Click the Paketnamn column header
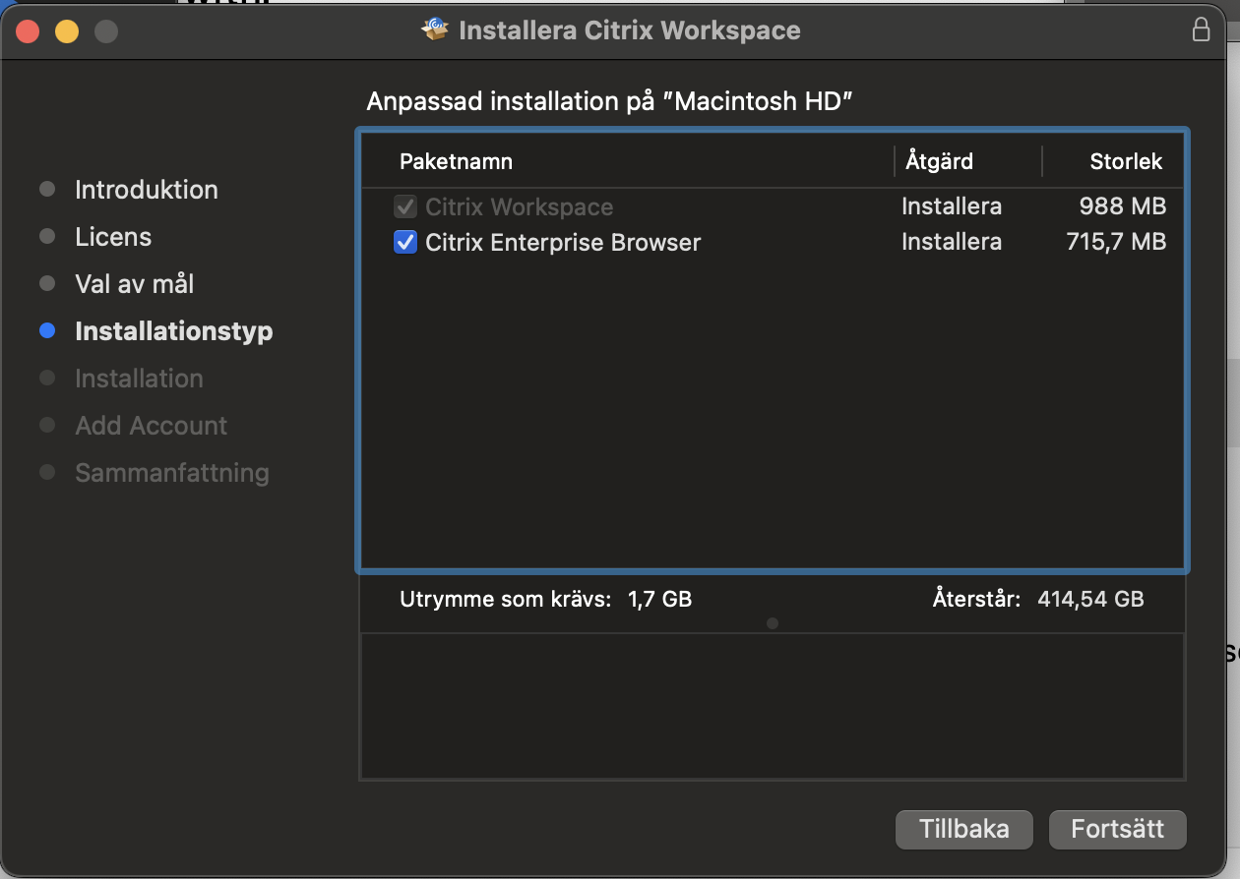The image size is (1240, 879). [x=456, y=161]
